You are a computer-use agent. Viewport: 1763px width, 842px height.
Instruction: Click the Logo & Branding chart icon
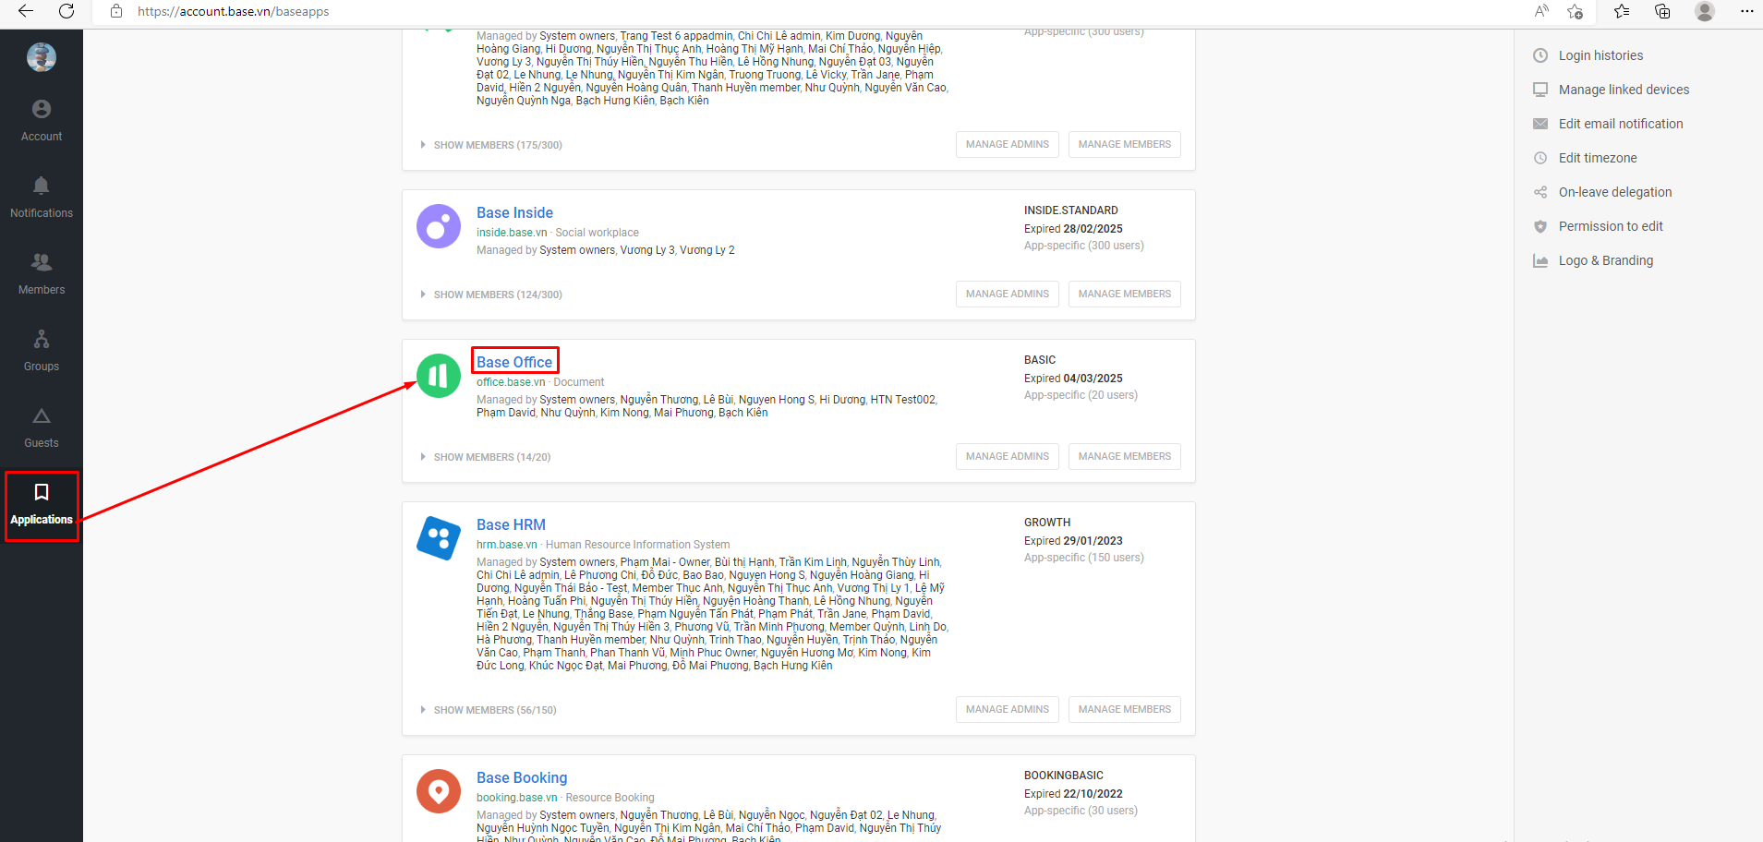click(1540, 260)
